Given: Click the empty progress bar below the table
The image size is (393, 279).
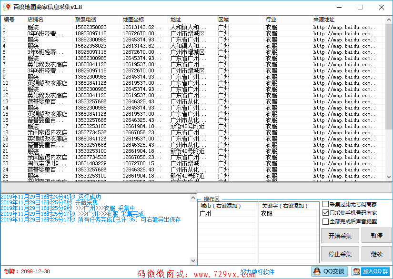Looking at the screenshot, I should (x=196, y=187).
